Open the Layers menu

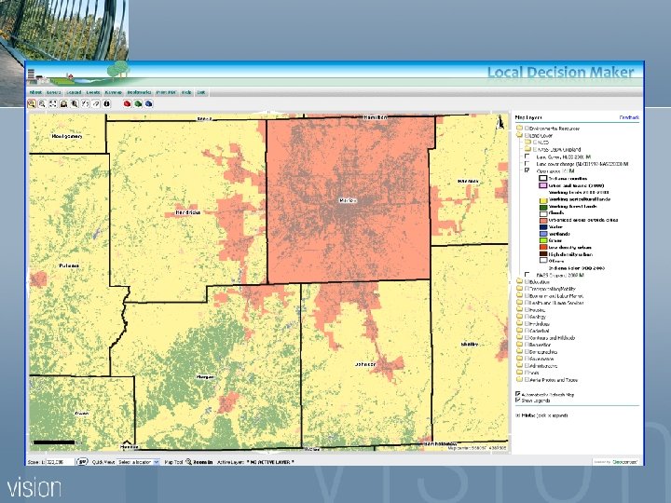pos(54,92)
